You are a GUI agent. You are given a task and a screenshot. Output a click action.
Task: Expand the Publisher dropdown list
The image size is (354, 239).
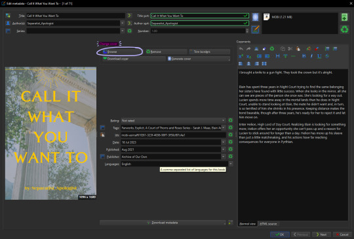(x=223, y=157)
